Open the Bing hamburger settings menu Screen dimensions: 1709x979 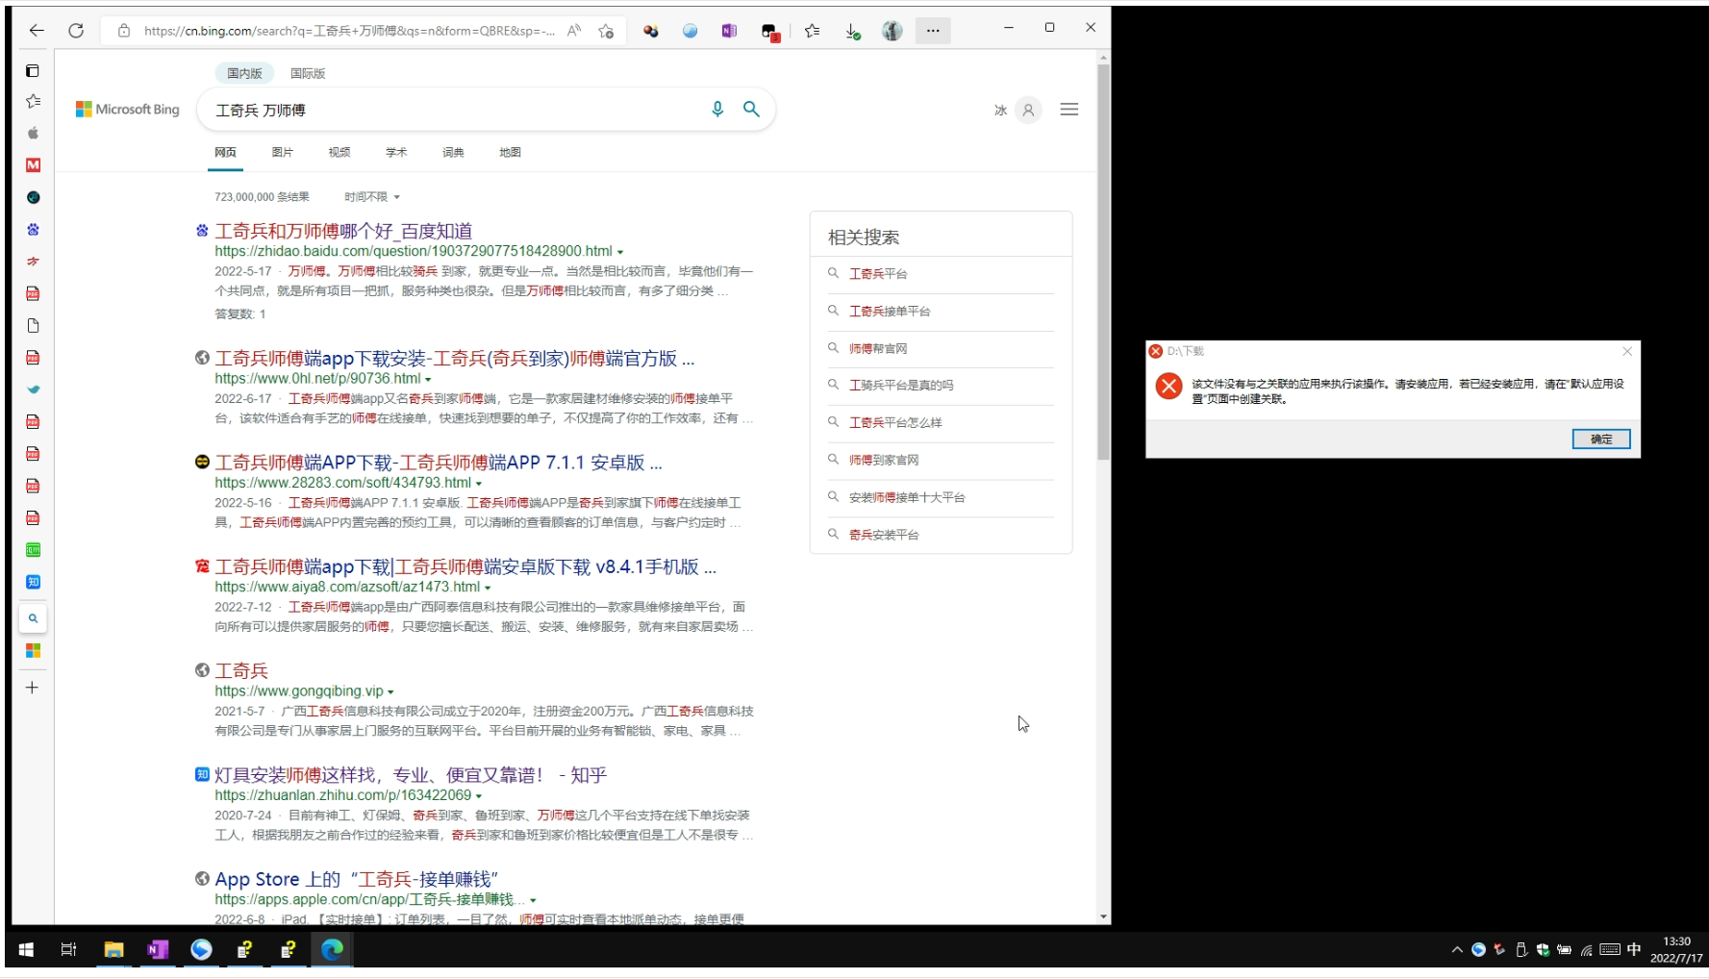point(1068,110)
